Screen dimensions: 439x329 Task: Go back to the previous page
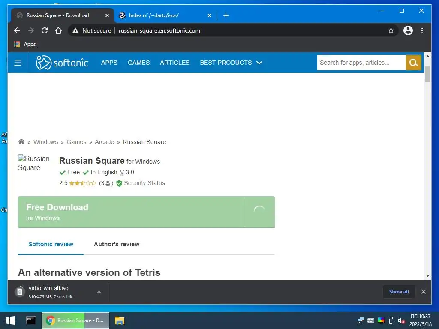tap(17, 30)
